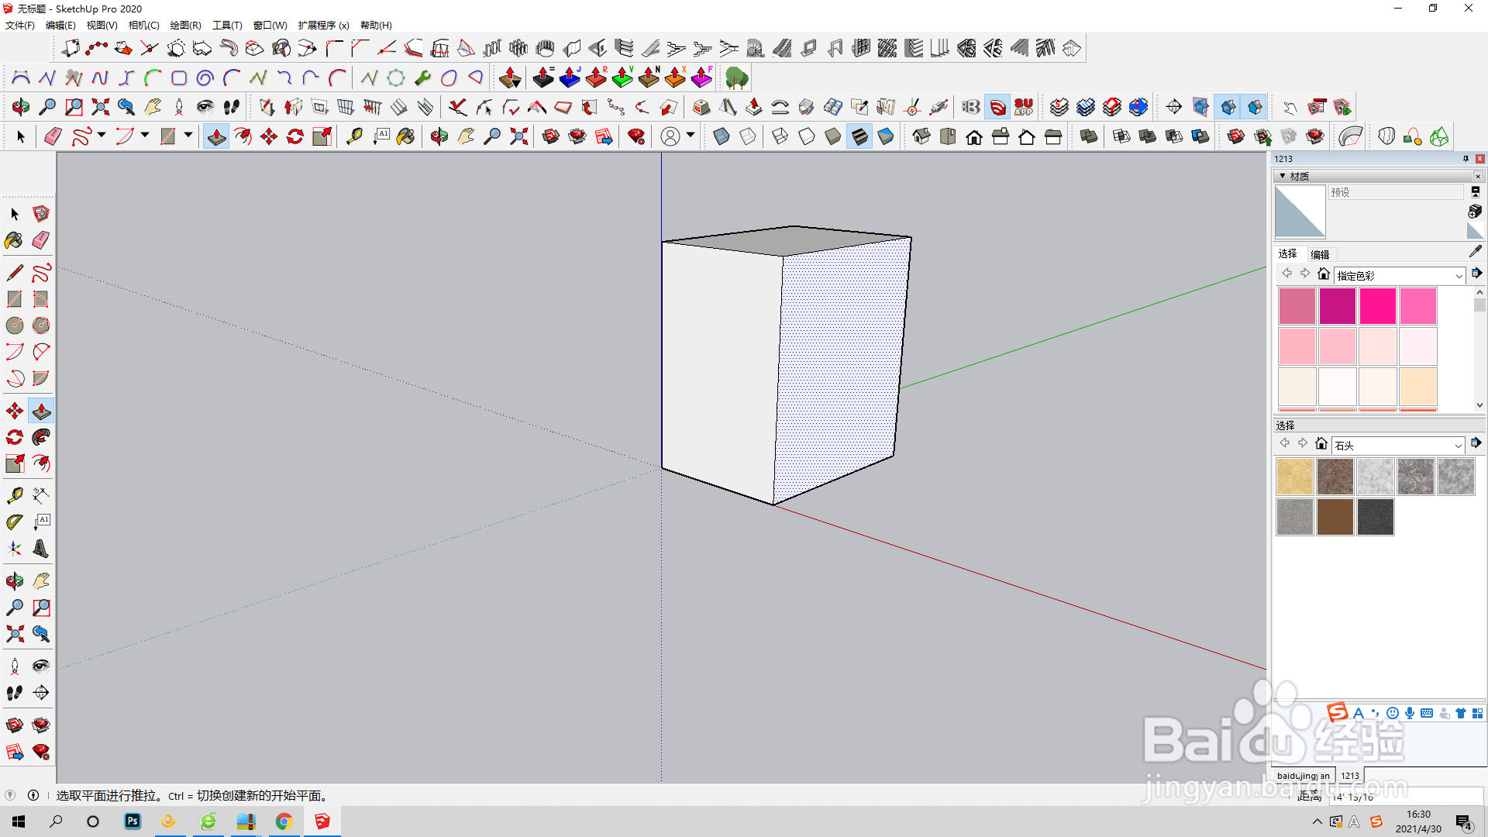Toggle the secondary selection pane button
This screenshot has height=837, width=1488.
pos(1476,191)
